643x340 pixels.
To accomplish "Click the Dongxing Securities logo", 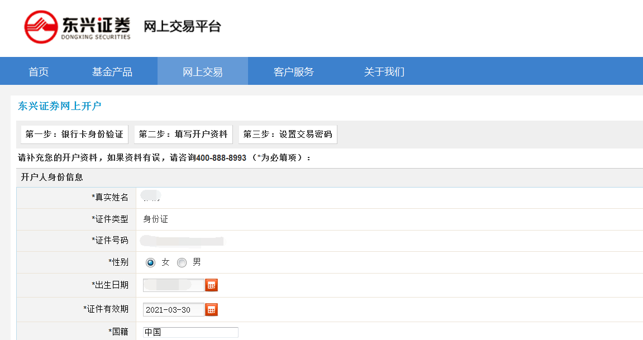I will pos(77,27).
